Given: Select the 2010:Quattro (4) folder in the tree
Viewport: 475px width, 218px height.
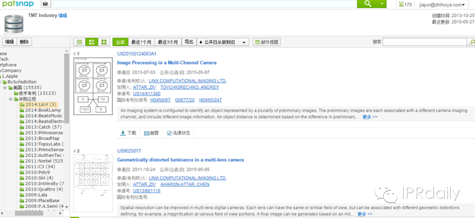Looking at the screenshot, I should 44,189.
